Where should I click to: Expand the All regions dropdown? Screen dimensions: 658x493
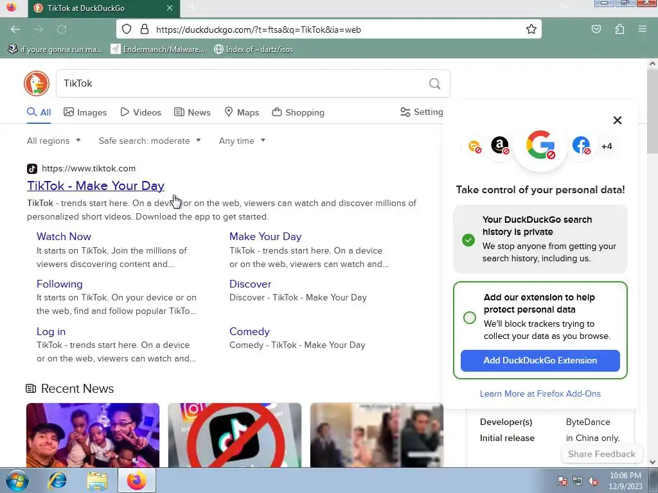54,141
